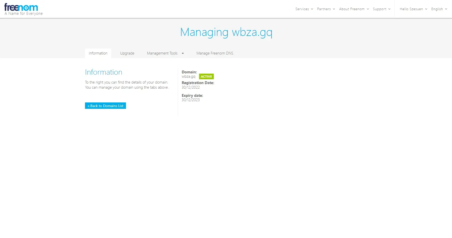Screen dimensions: 452x238
Task: Open the Support menu
Action: [379, 9]
